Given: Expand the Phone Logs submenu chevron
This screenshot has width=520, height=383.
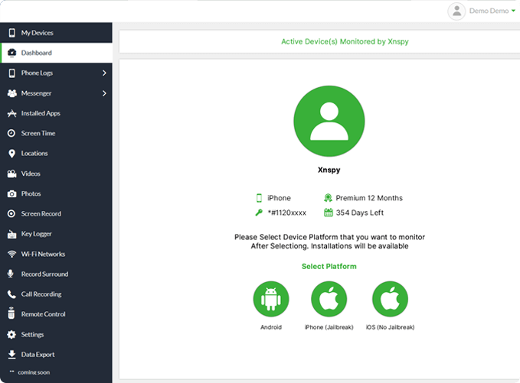Looking at the screenshot, I should pyautogui.click(x=104, y=73).
